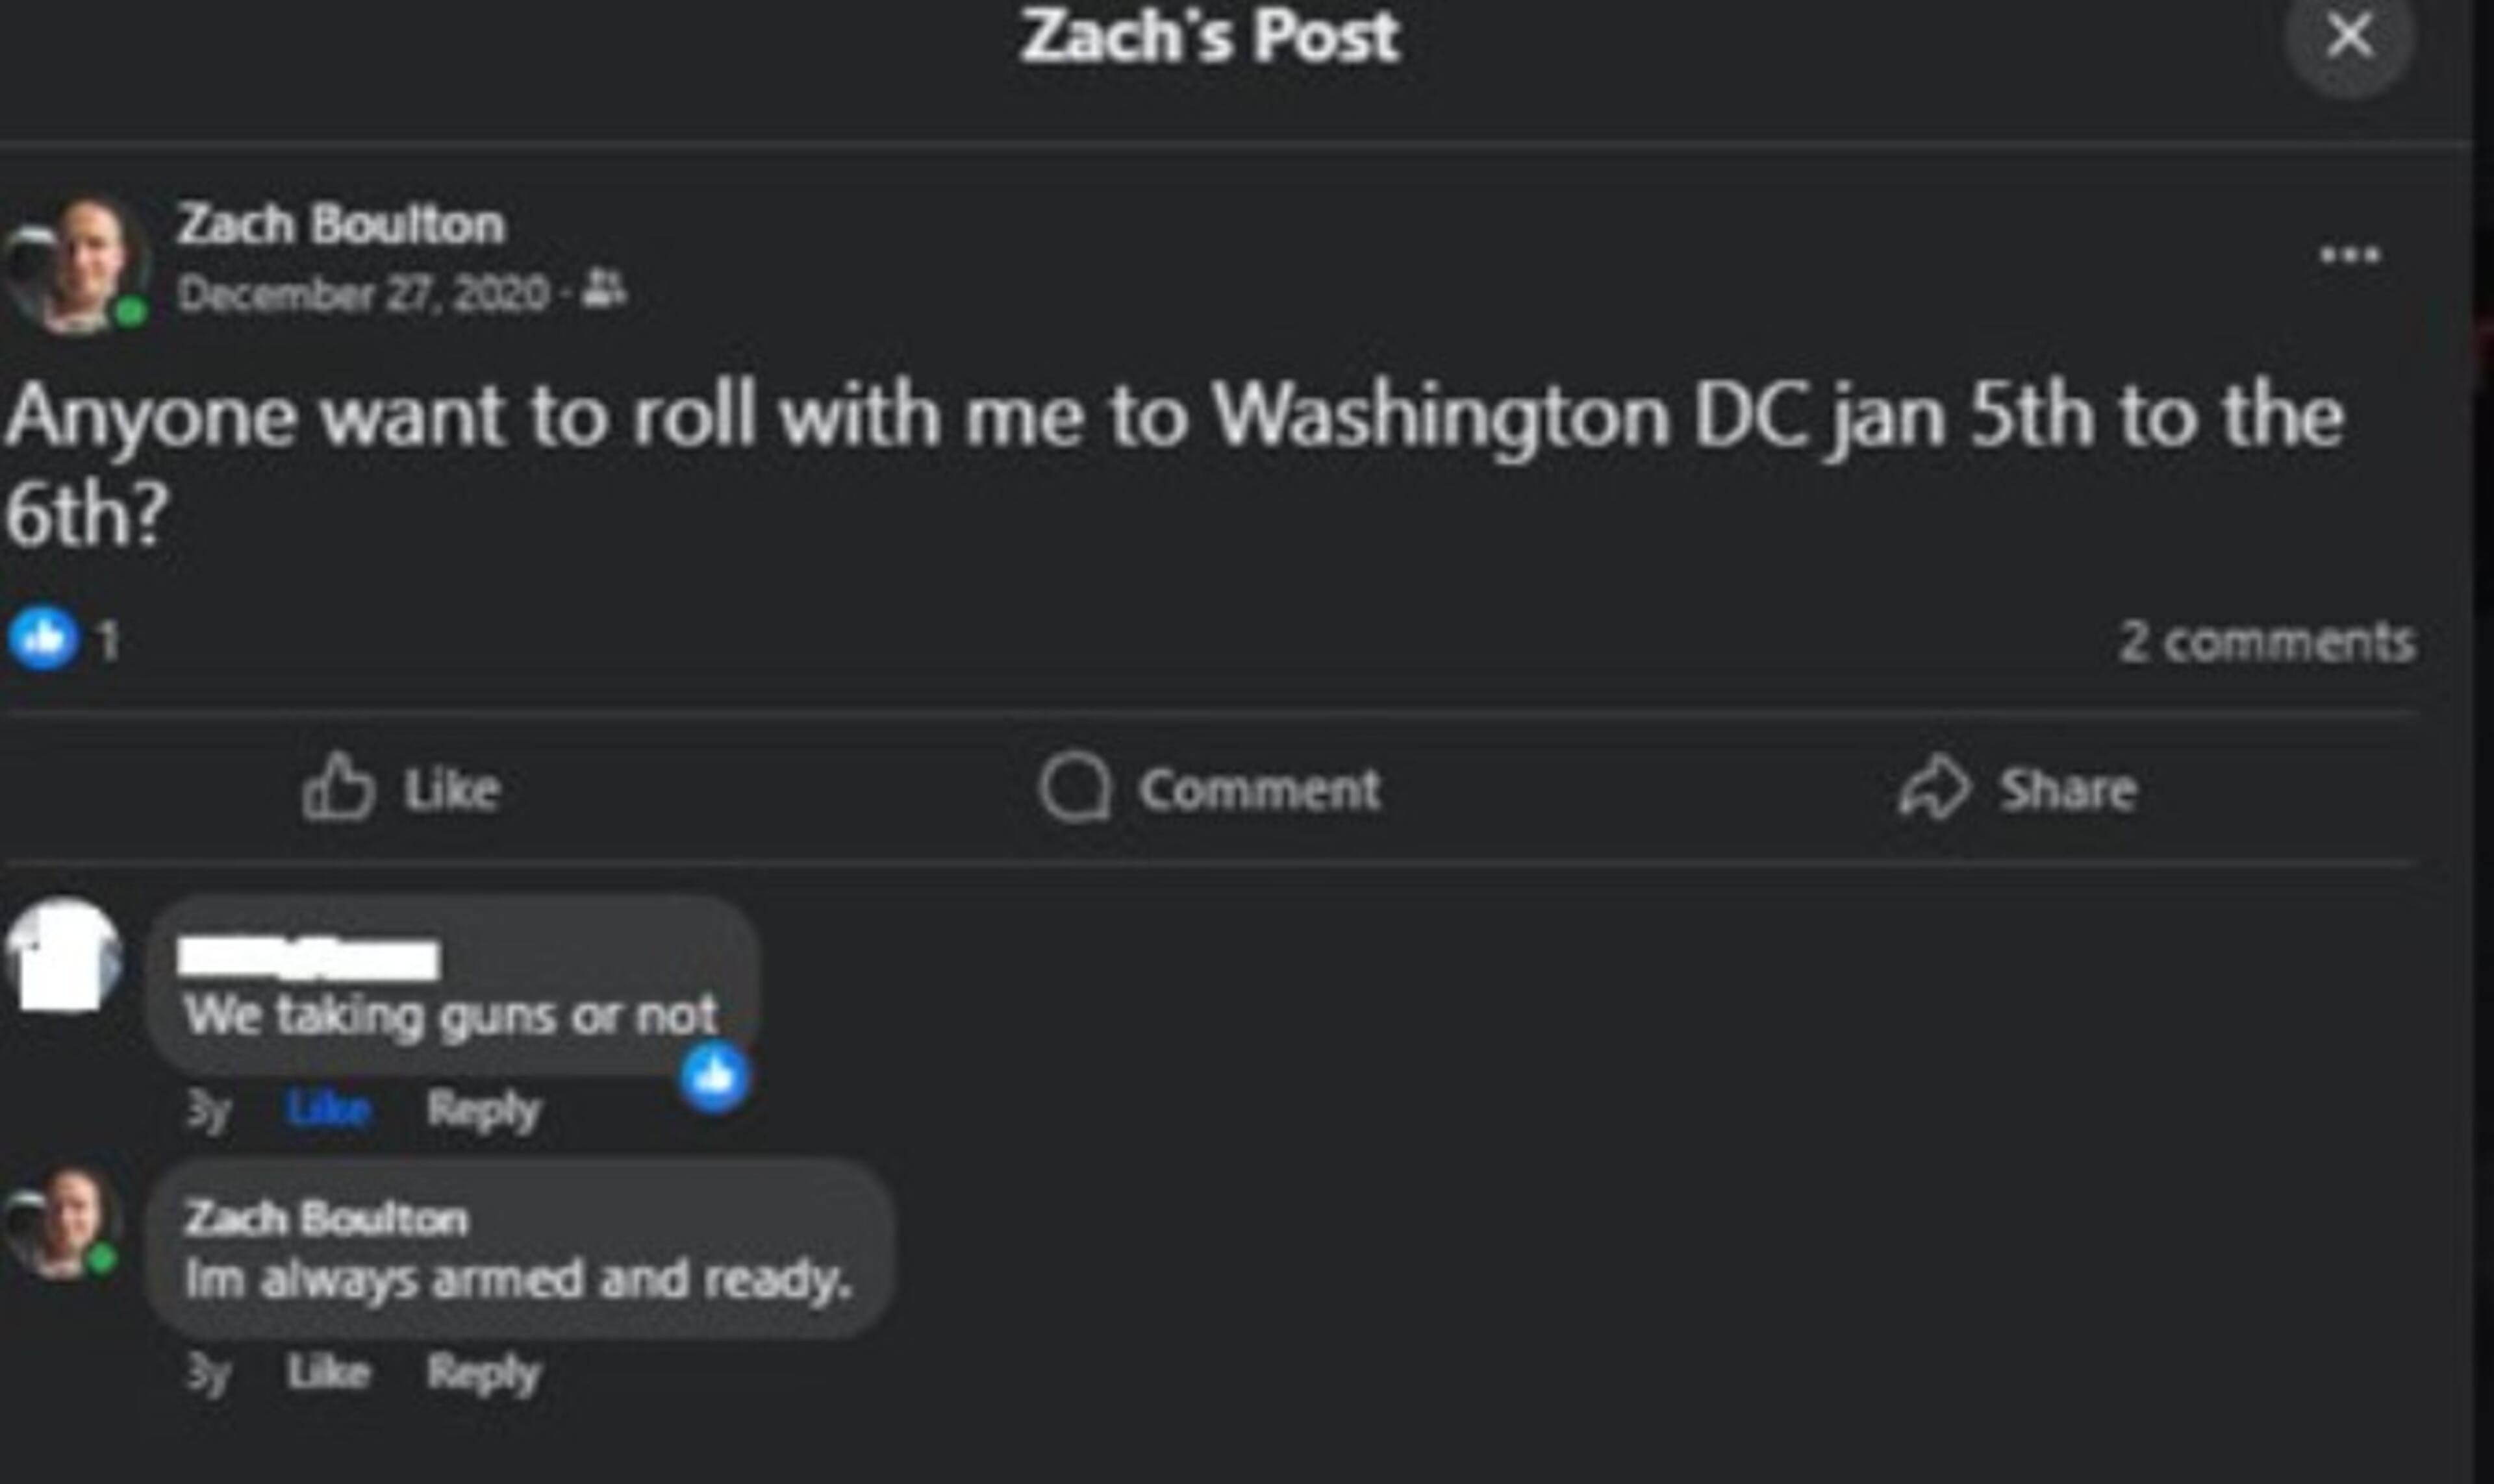The image size is (2494, 1484).
Task: Toggle Like on the first comment
Action: pos(327,1110)
